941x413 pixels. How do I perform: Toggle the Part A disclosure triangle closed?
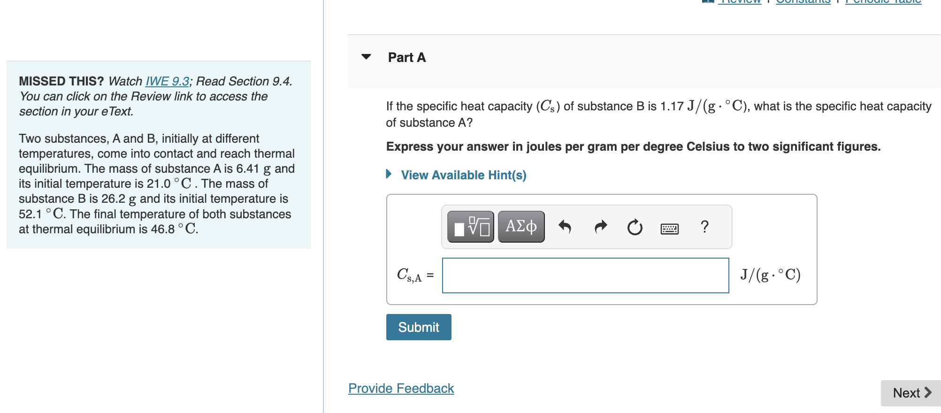[x=367, y=57]
